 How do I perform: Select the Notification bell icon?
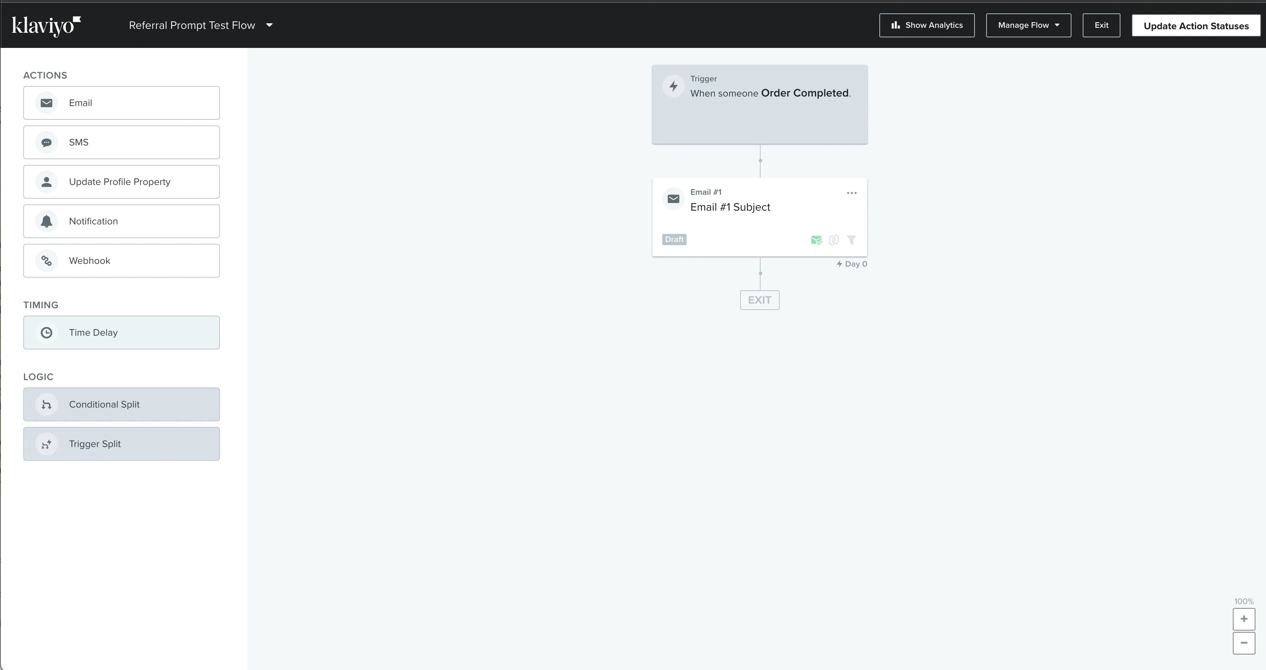47,222
